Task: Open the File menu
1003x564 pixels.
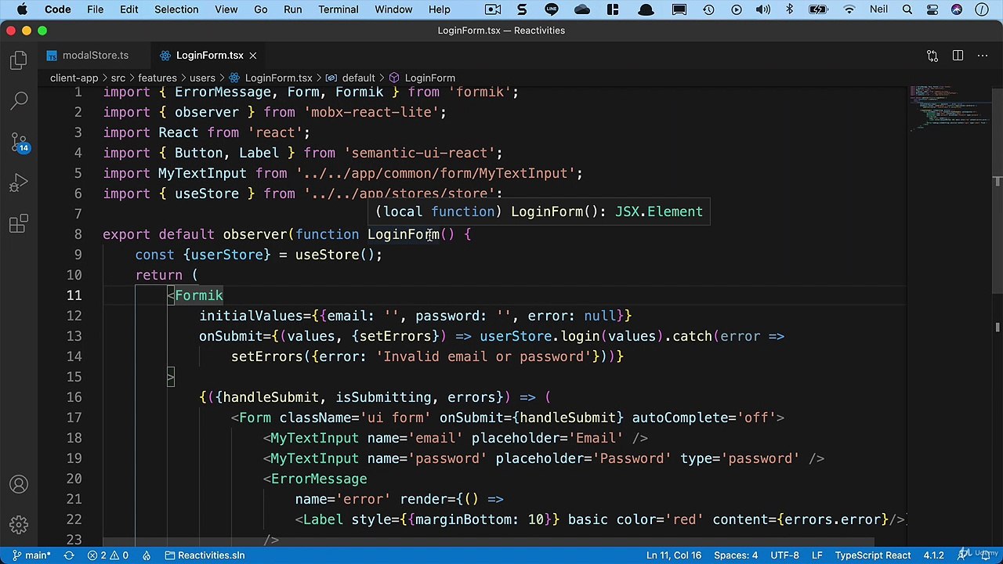Action: 95,9
